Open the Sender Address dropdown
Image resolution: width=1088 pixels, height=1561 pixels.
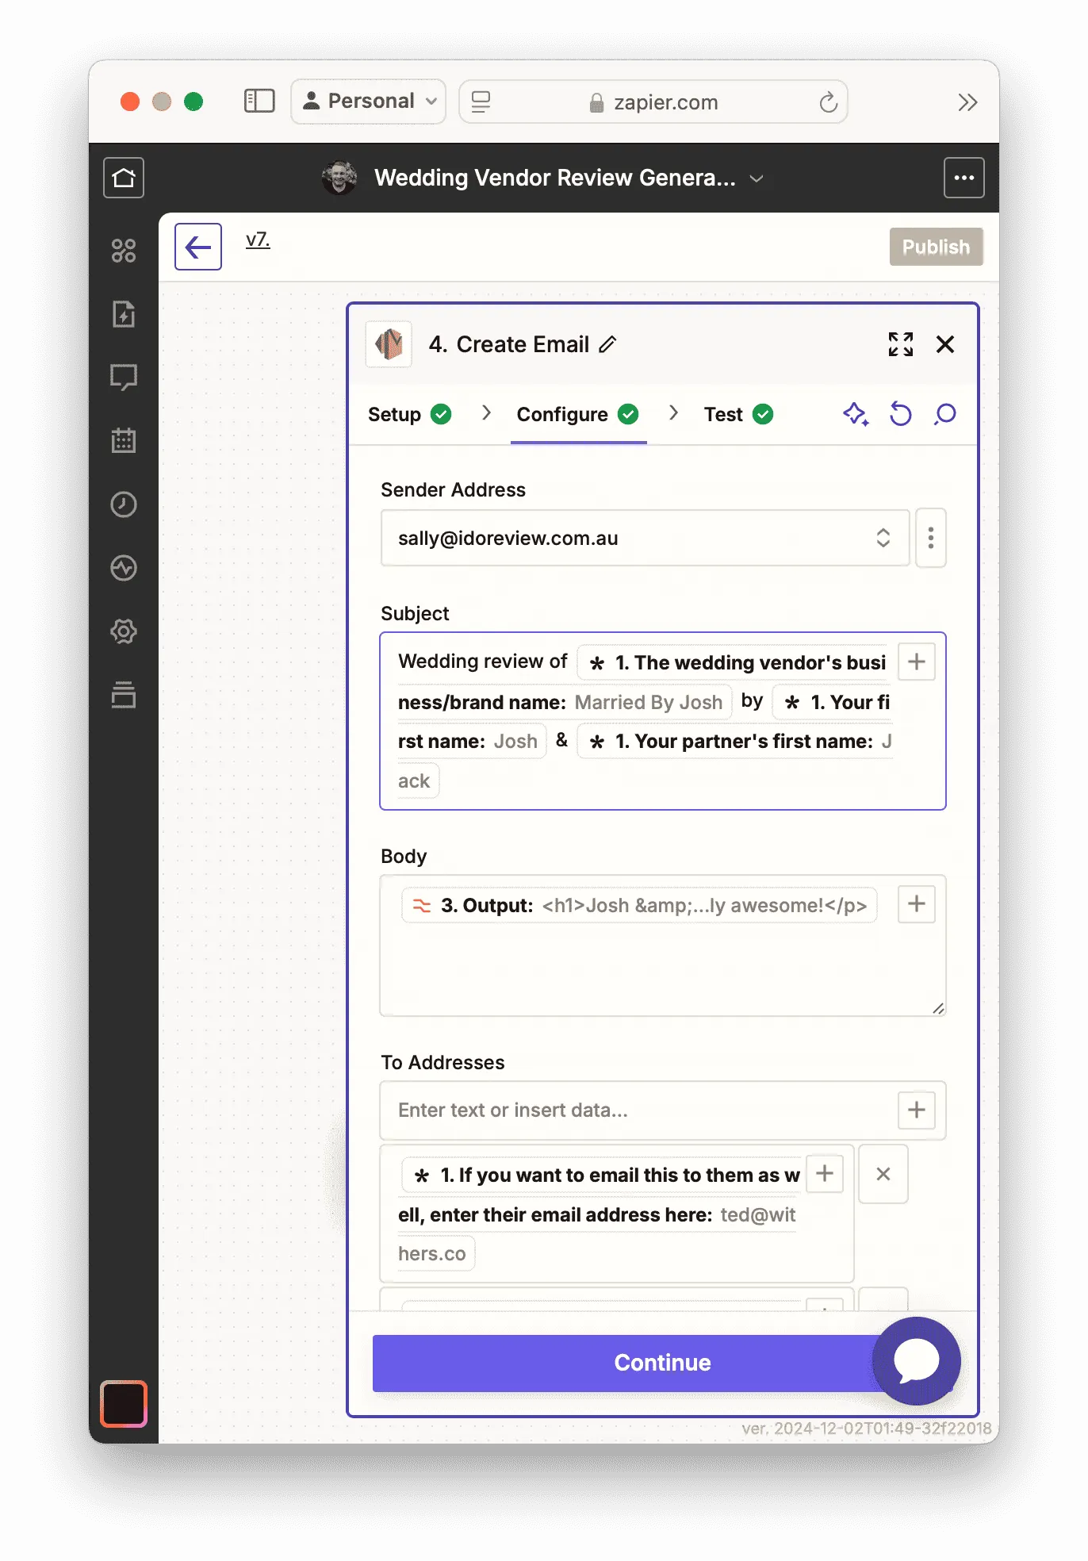tap(645, 538)
